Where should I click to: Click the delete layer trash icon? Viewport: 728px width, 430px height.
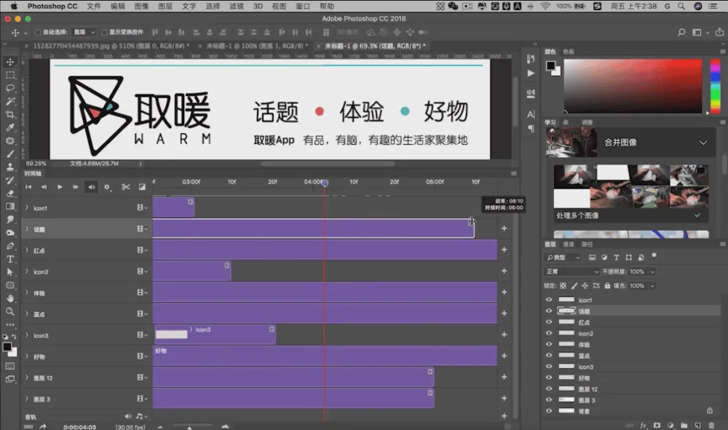711,426
